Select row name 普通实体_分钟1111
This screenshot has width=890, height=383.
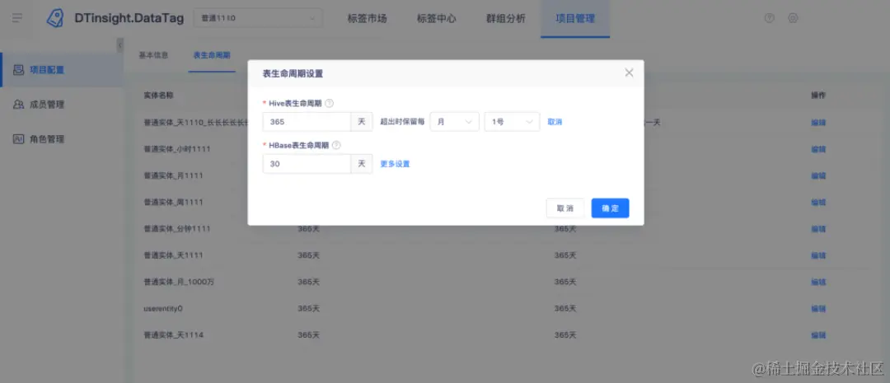tap(177, 229)
